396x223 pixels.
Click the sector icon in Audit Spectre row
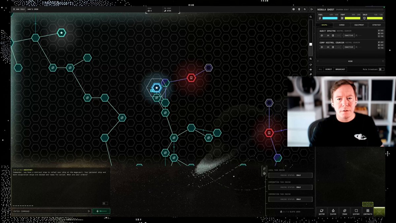point(322,35)
